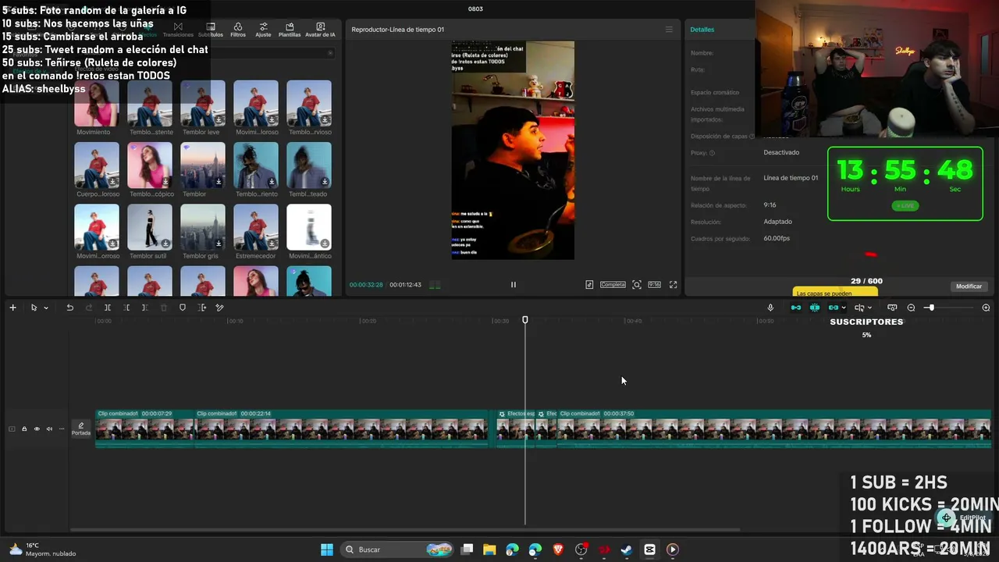The width and height of the screenshot is (999, 562).
Task: Open track more-options ellipsis icon
Action: pos(62,429)
